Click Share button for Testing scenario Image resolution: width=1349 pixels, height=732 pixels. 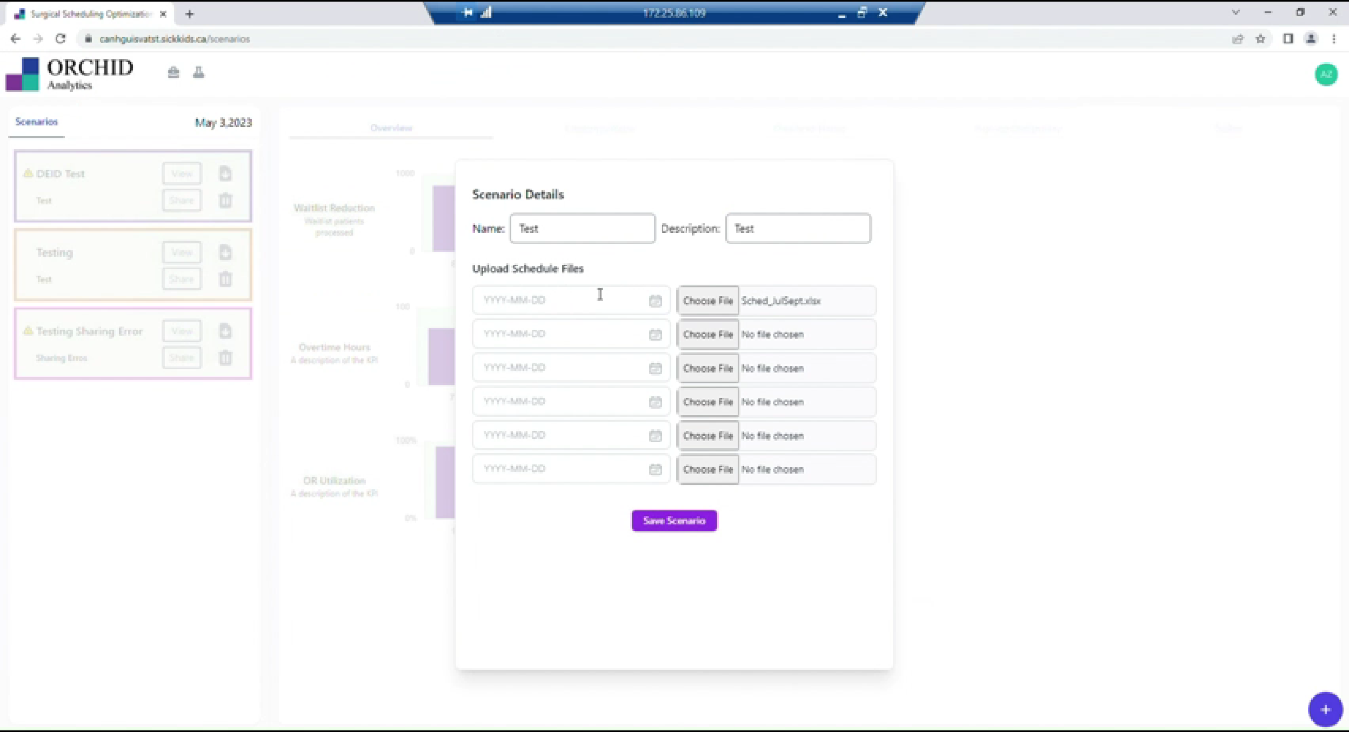[x=182, y=279]
